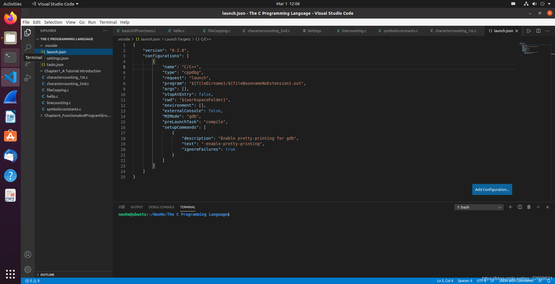Open the File menu
The width and height of the screenshot is (555, 284).
pos(26,22)
